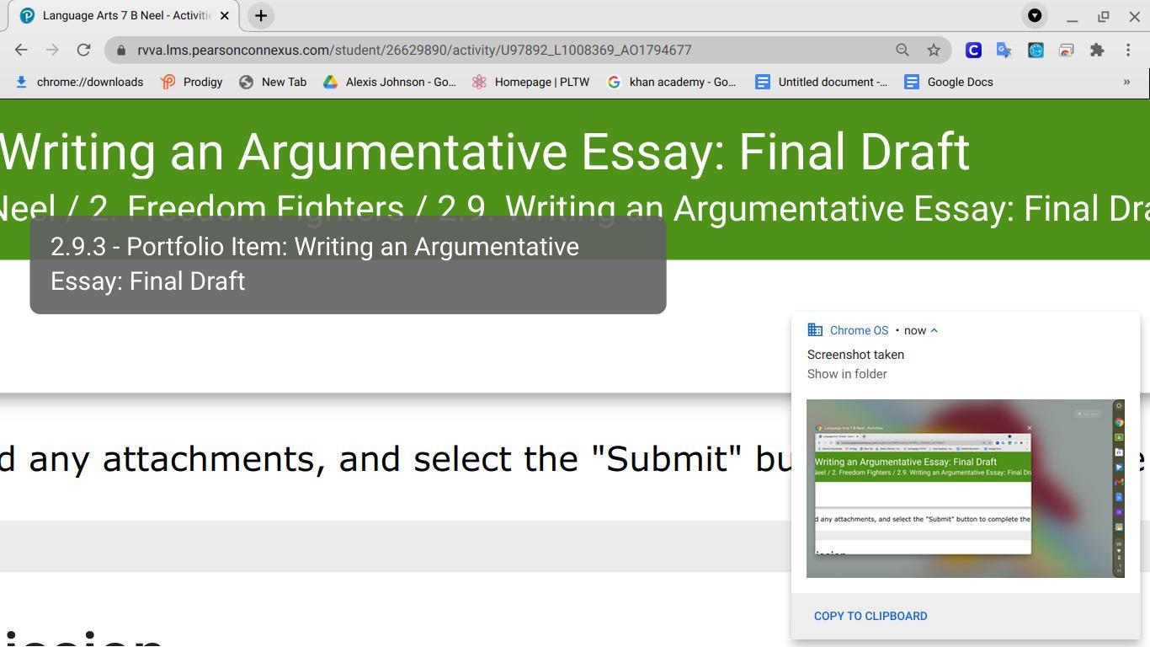The height and width of the screenshot is (647, 1150).
Task: Show more bookmarks with the chevron
Action: click(1126, 82)
